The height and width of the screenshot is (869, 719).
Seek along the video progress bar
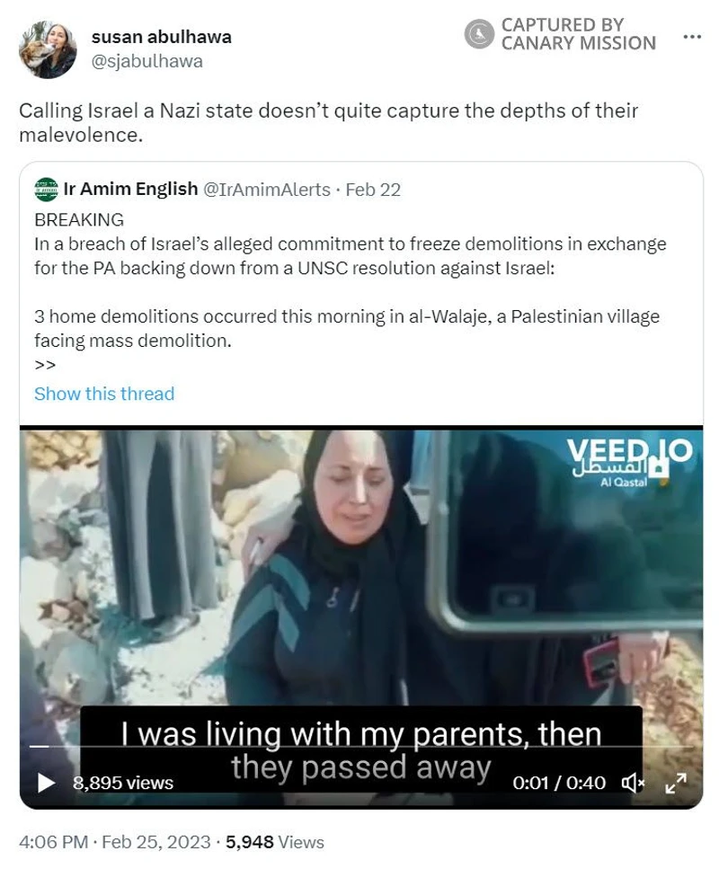click(361, 747)
